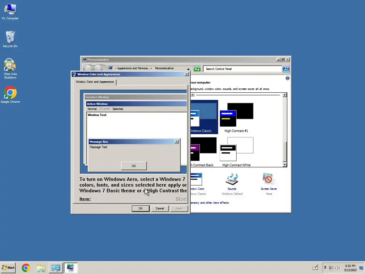Open Chrome from the taskbar
The width and height of the screenshot is (365, 274).
coord(26,268)
